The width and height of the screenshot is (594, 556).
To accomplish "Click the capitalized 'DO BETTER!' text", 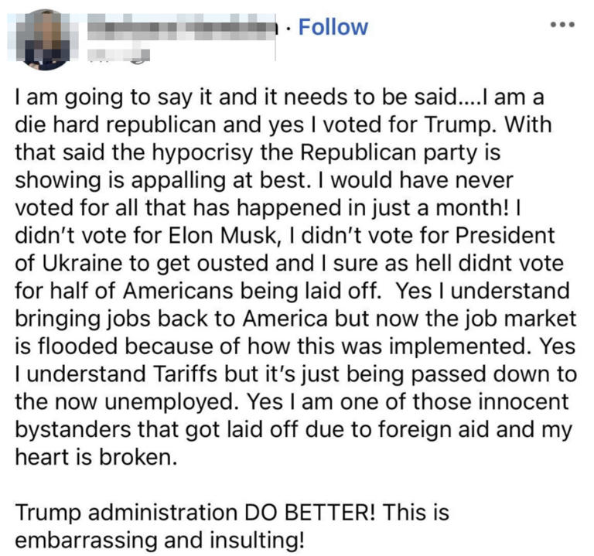I will click(x=310, y=513).
